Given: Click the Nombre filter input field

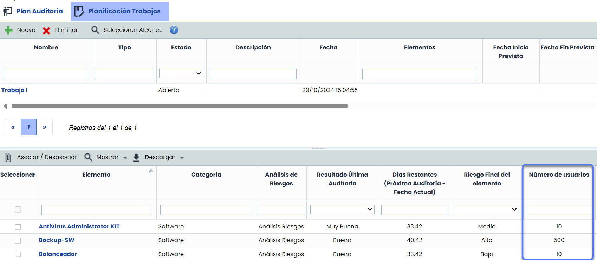Looking at the screenshot, I should (x=46, y=74).
